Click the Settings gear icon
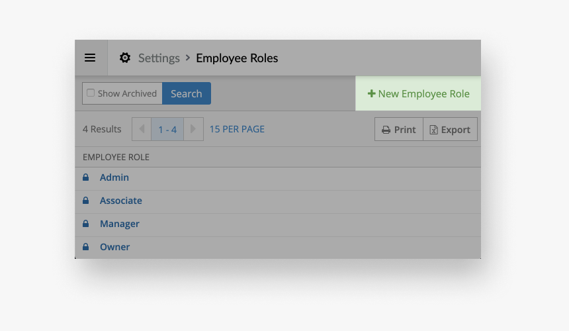The width and height of the screenshot is (569, 331). [x=125, y=58]
